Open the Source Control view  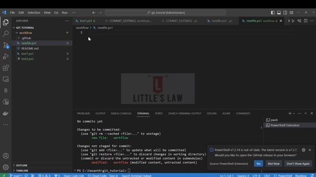[x=5, y=45]
